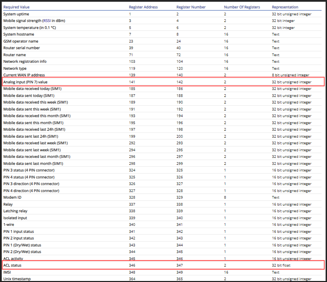Click '8 bit unsigned integer' representation cell
This screenshot has width=327, height=282.
coord(290,75)
